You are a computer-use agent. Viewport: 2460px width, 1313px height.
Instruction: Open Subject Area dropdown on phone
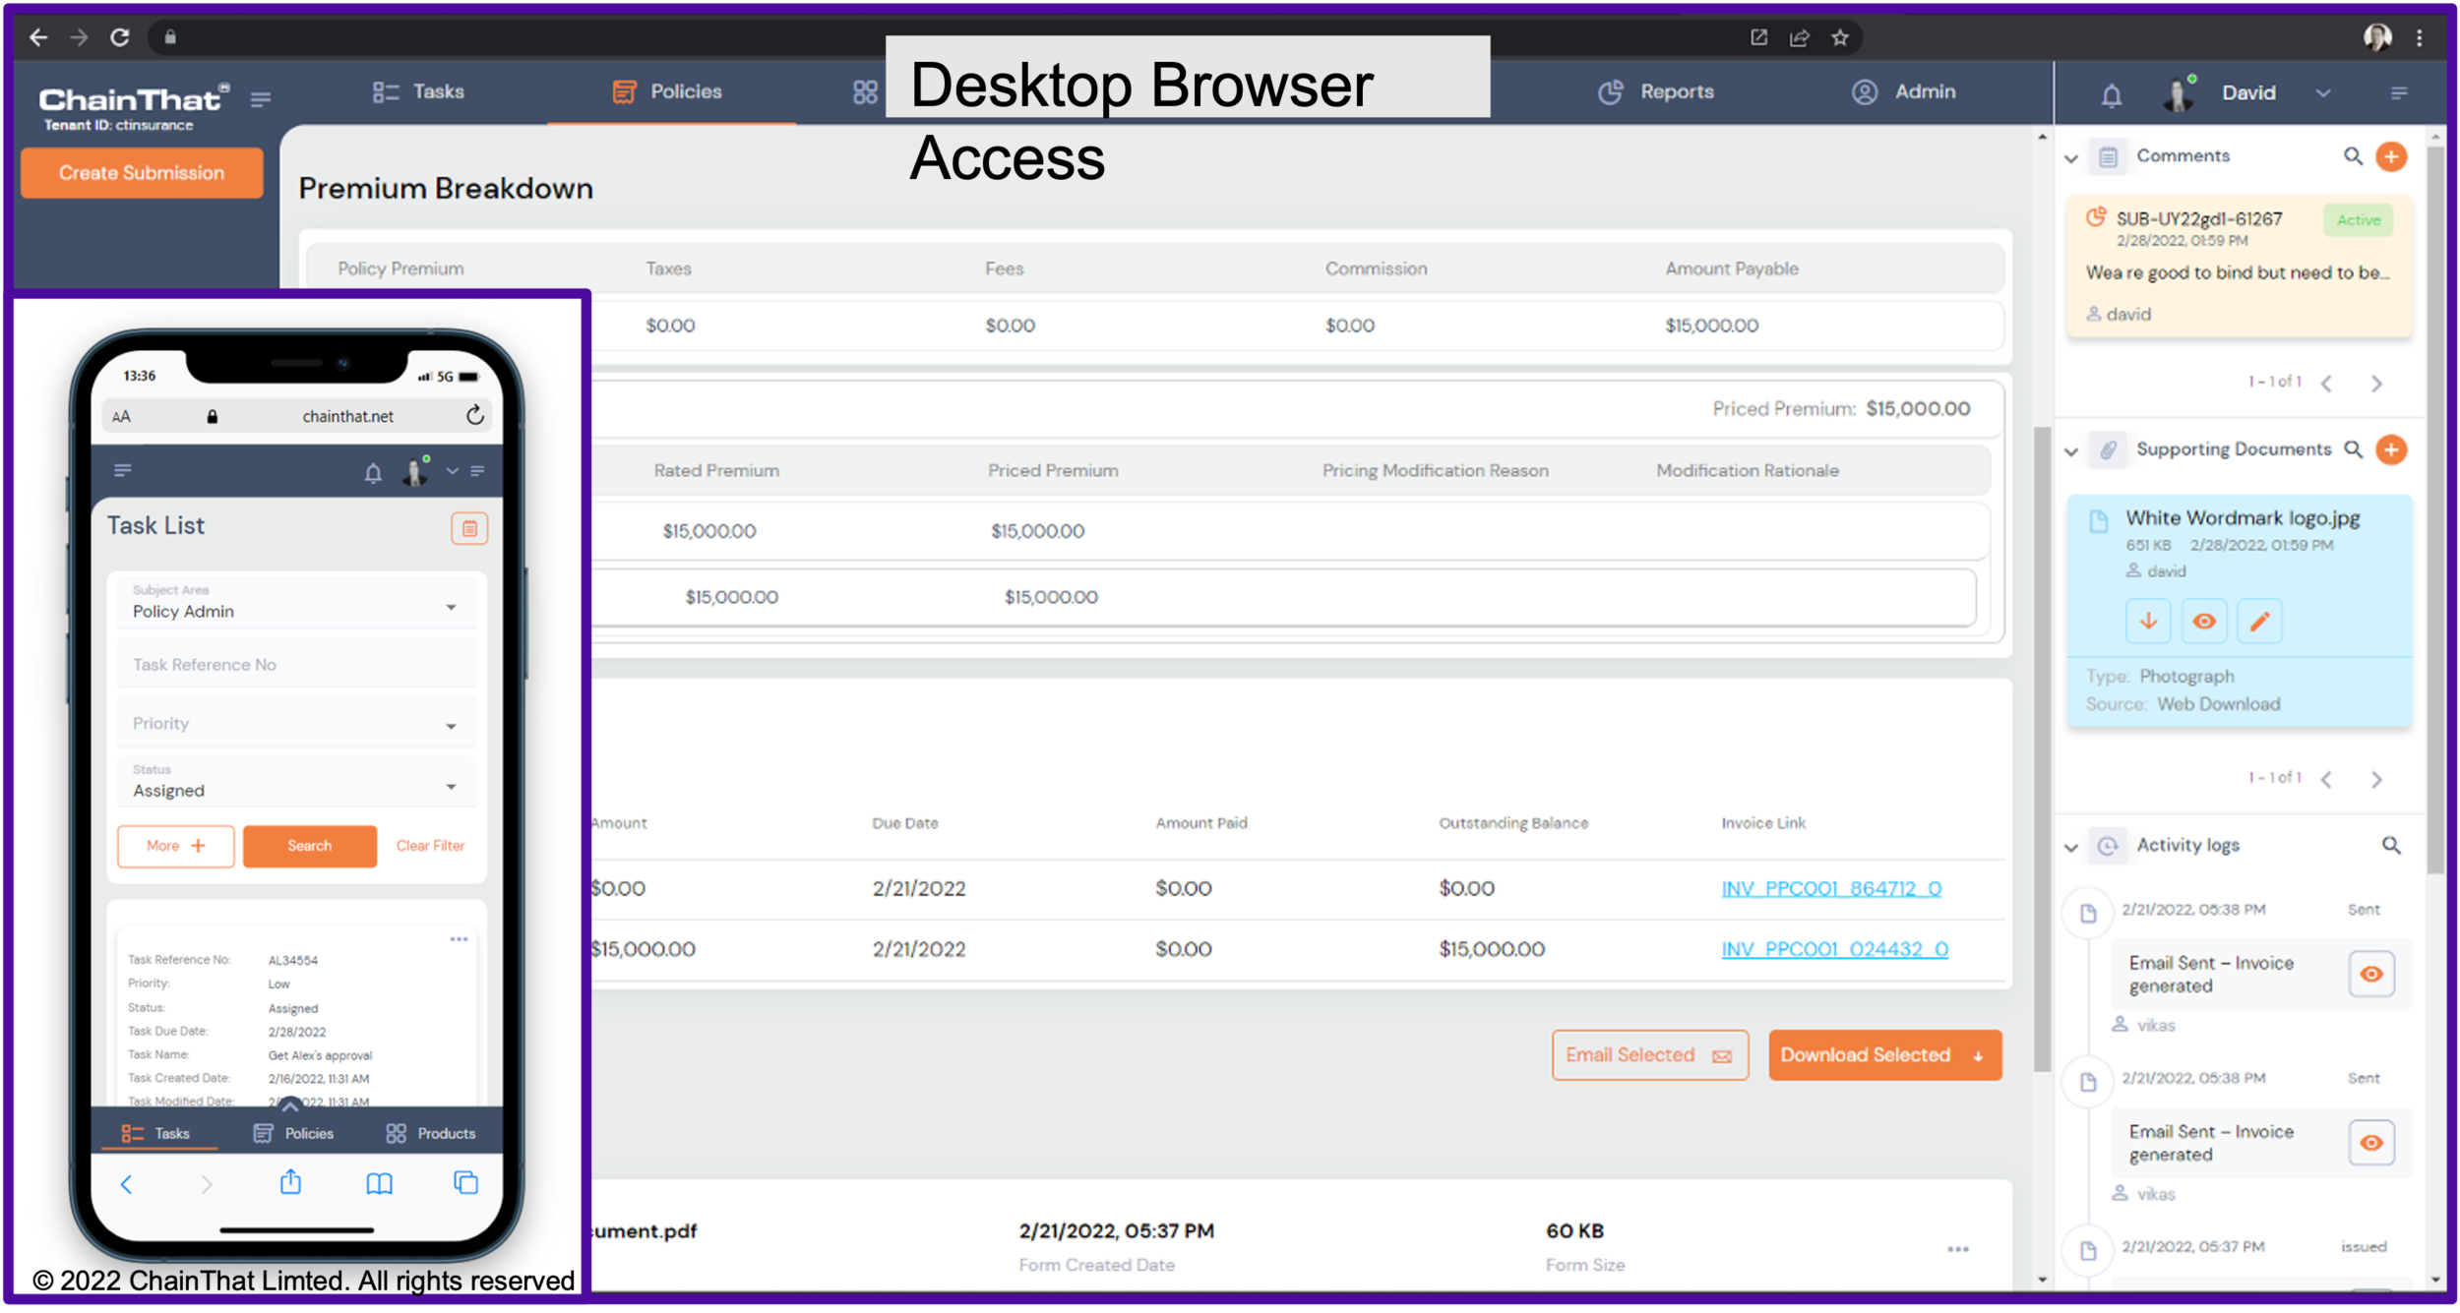[295, 605]
